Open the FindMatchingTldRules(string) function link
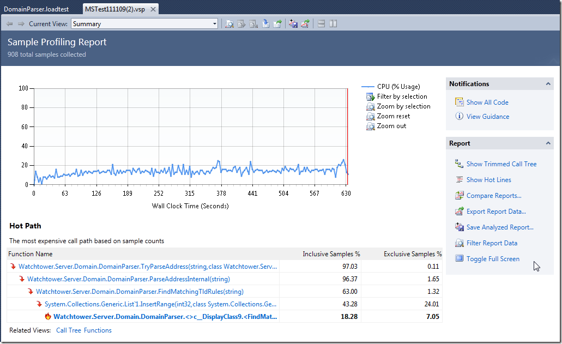Screen dimensions: 562x344 (x=140, y=292)
